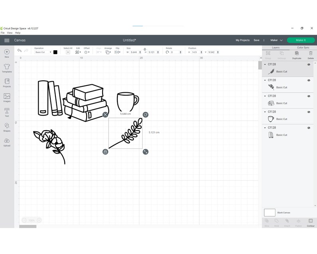Collapse the leaf branch Cf128 layer

click(265, 64)
